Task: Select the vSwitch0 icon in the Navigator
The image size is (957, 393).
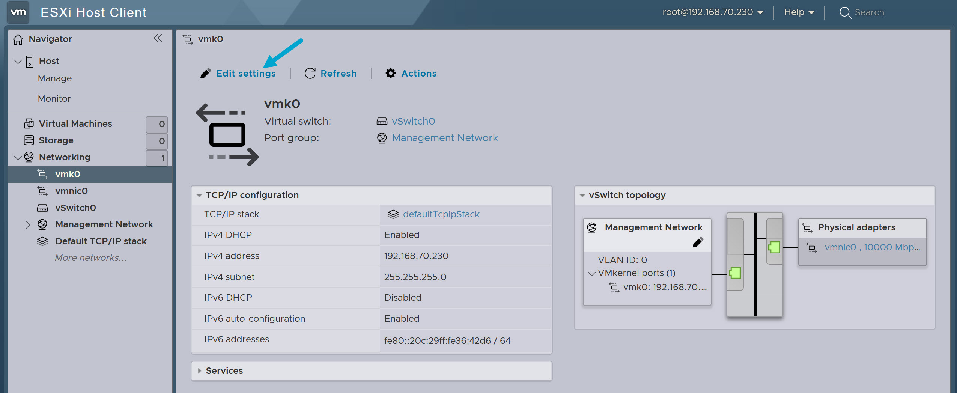Action: point(42,208)
